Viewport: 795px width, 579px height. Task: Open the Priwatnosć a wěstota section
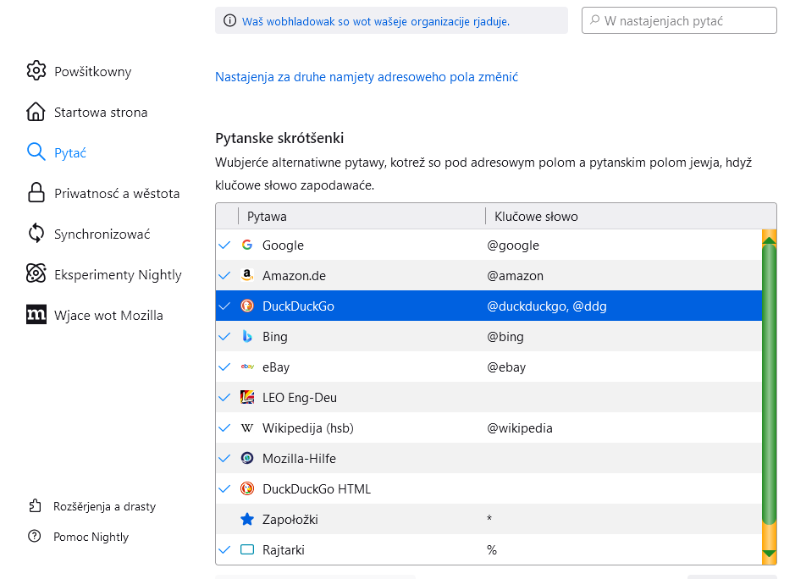117,194
